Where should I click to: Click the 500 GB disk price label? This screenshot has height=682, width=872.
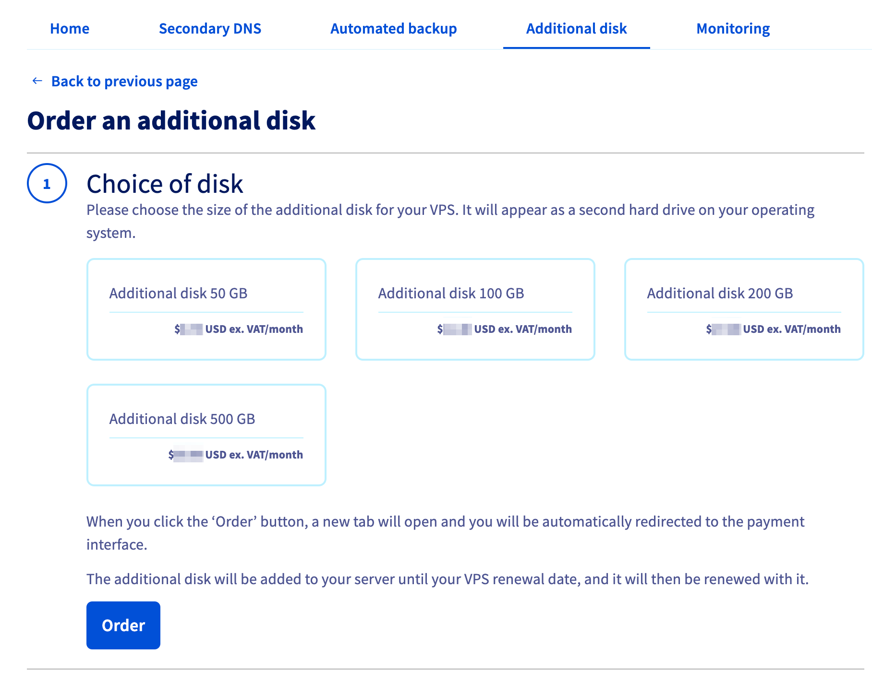235,455
